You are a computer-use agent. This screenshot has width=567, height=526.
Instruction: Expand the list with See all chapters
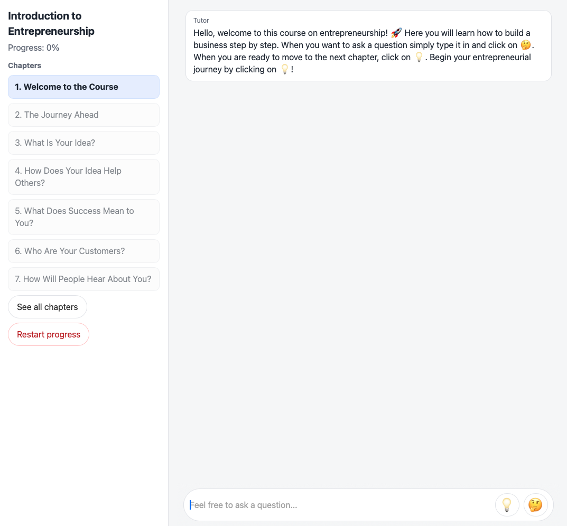click(48, 307)
